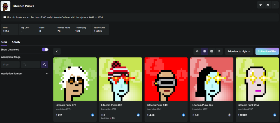Open the Twitter link icon
280x123 pixels.
pos(261,5)
